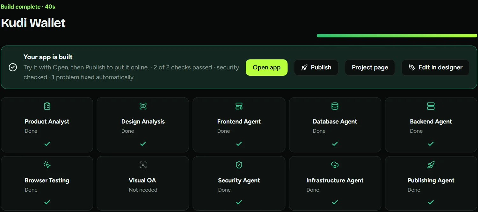Click the Security Agent shield icon
This screenshot has height=212, width=478.
pos(239,165)
